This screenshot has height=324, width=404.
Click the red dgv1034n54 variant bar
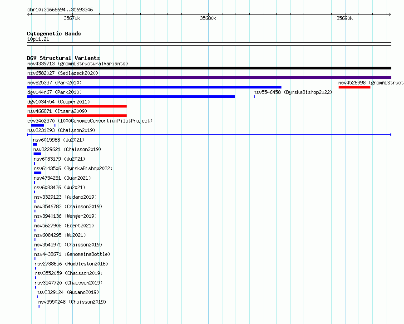pyautogui.click(x=77, y=106)
